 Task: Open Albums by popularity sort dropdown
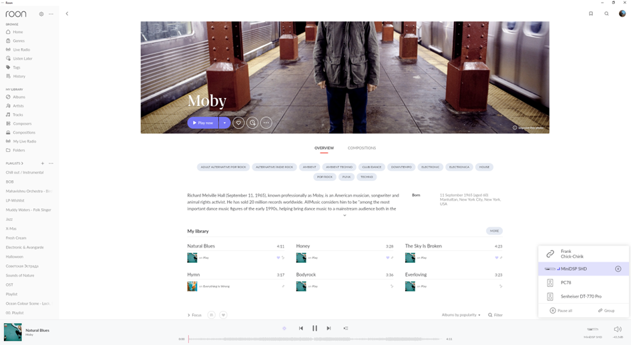(461, 315)
